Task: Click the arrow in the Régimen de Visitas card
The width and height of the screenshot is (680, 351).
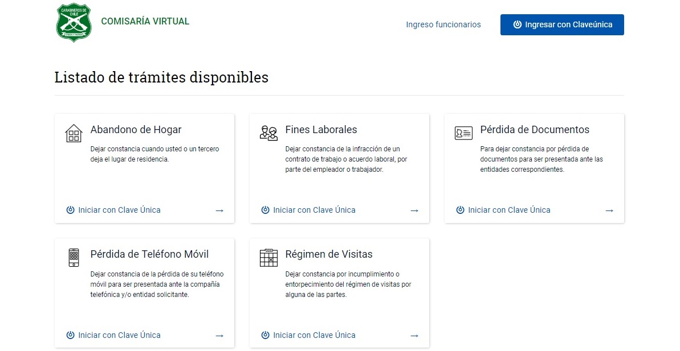Action: 414,336
